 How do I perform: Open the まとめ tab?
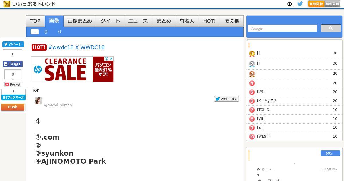(x=163, y=21)
